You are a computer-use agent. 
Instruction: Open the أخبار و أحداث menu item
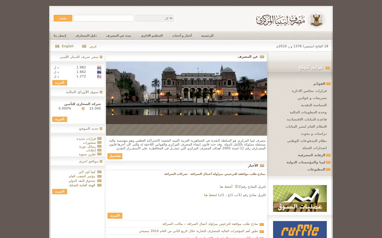[182, 36]
